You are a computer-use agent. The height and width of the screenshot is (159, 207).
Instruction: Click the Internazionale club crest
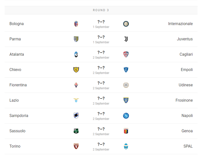[126, 24]
